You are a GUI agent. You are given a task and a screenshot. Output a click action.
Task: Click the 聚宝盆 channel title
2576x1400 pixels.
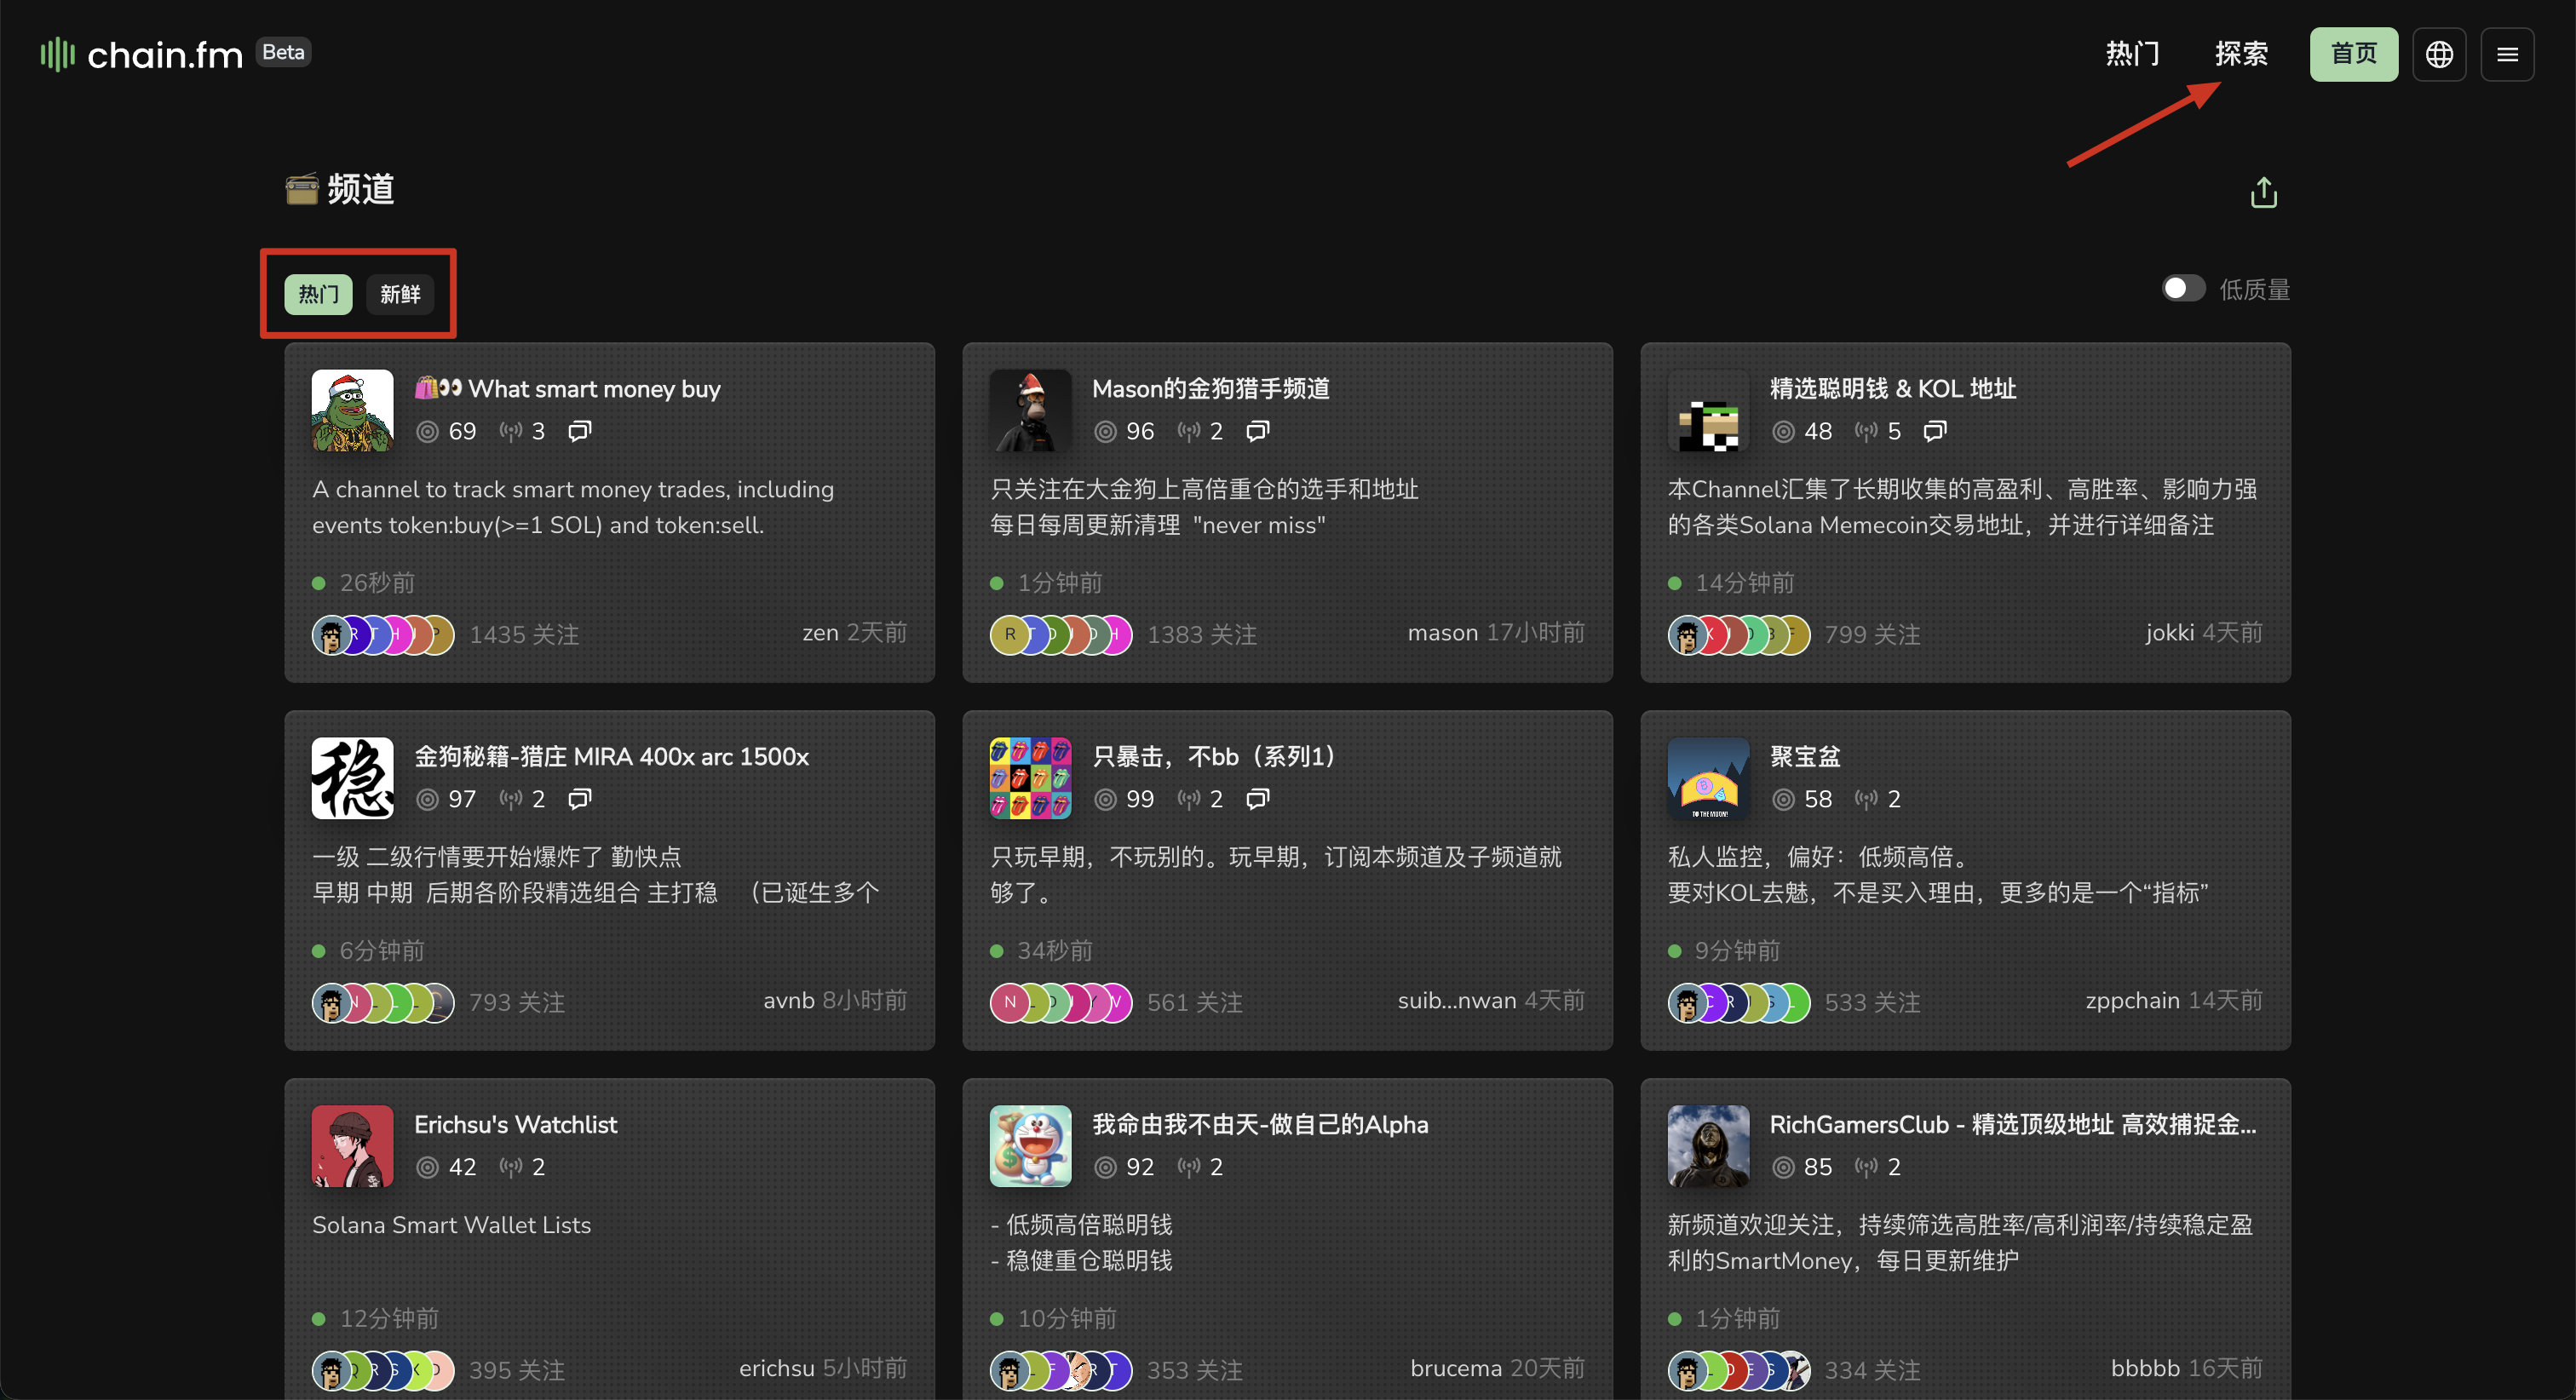(1804, 757)
